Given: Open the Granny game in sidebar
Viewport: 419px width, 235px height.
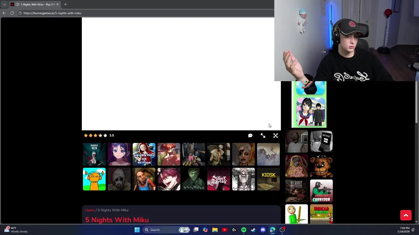Looking at the screenshot, I should tap(297, 141).
